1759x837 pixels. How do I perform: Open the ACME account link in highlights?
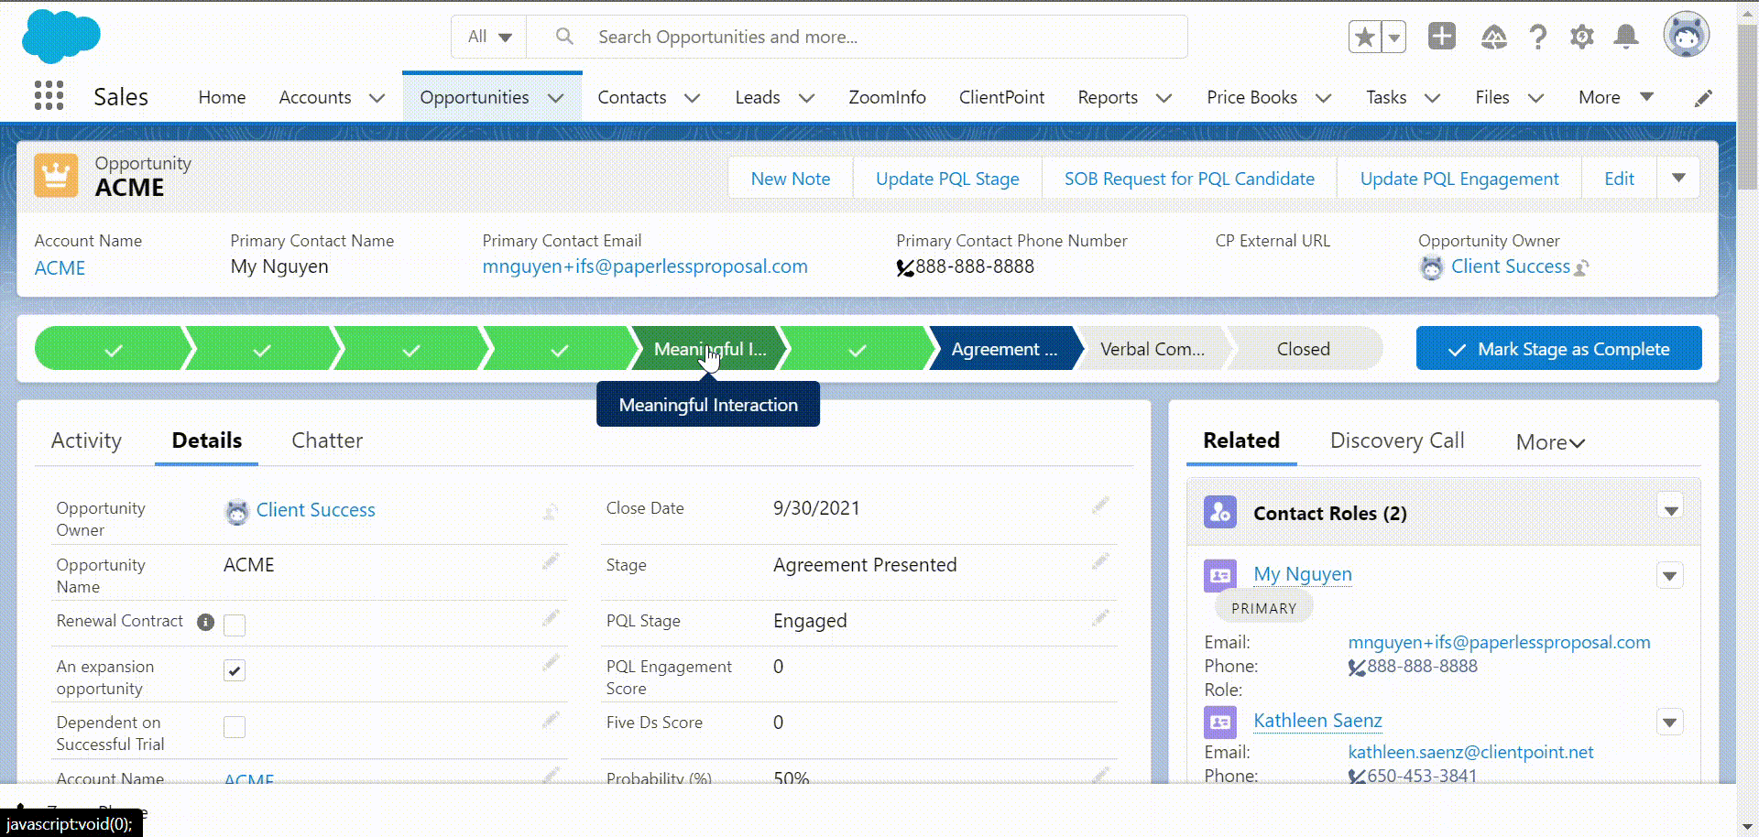(x=60, y=268)
